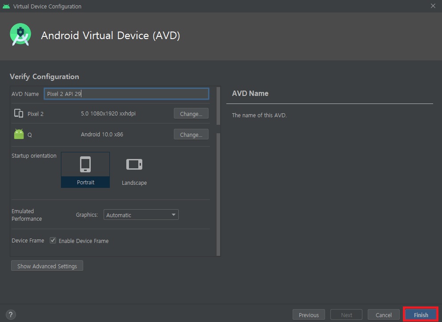Click the 'AVD Name' heading in help panel
Screen dimensions: 442x322
tap(250, 93)
